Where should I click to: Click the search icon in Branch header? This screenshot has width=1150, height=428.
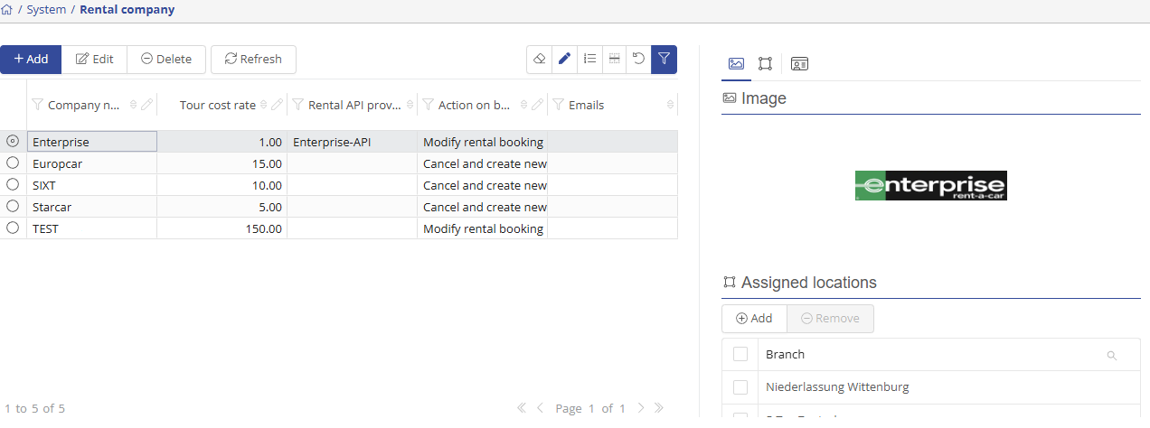coord(1112,356)
